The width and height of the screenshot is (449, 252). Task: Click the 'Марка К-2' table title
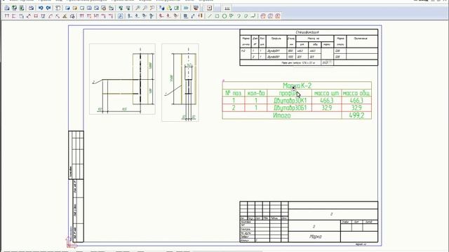(x=297, y=85)
